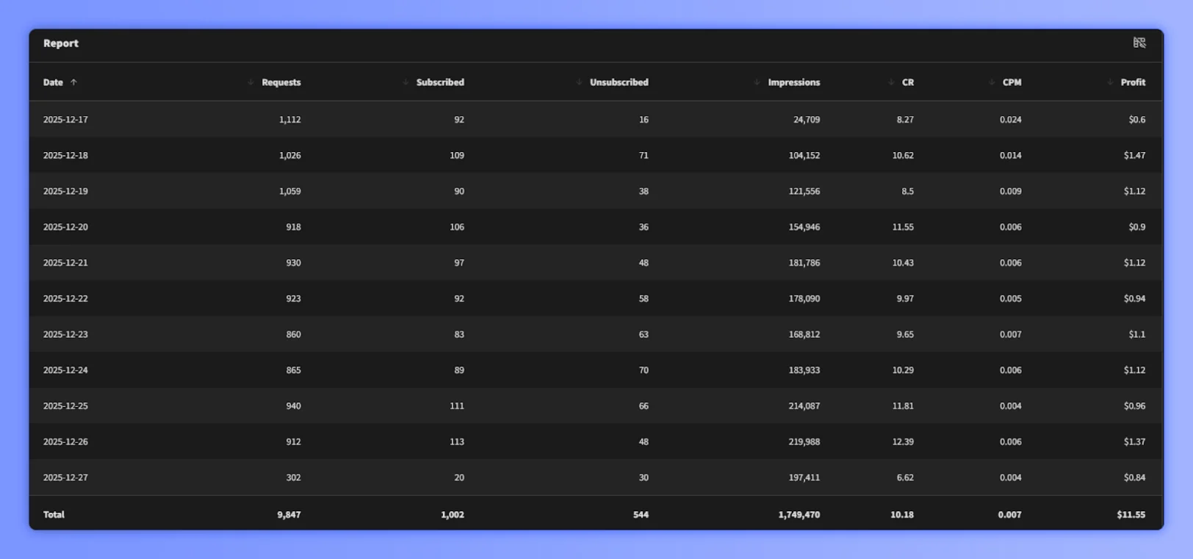The height and width of the screenshot is (559, 1193).
Task: Click the sort arrow beside Impressions
Action: pos(757,82)
